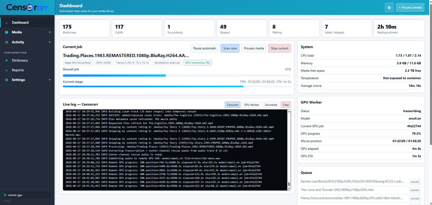Click the GPU ETA value 1m 5s
Image resolution: width=432 pixels, height=205 pixels.
(x=416, y=156)
